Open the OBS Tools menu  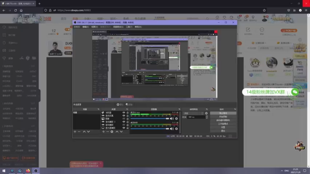tap(129, 27)
